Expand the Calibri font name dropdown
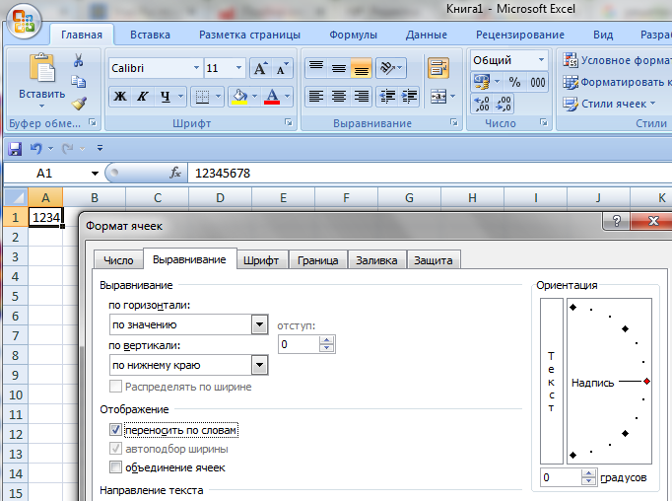Screen dimensions: 672x501 194,68
